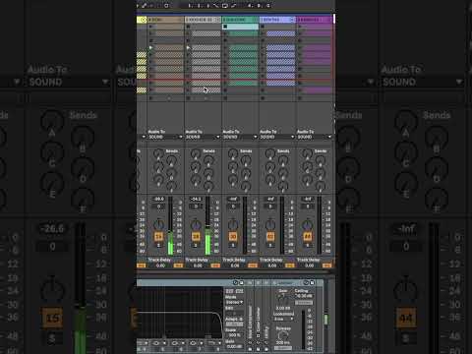
Task: Click pan knob on track 28
Action: 196,225
